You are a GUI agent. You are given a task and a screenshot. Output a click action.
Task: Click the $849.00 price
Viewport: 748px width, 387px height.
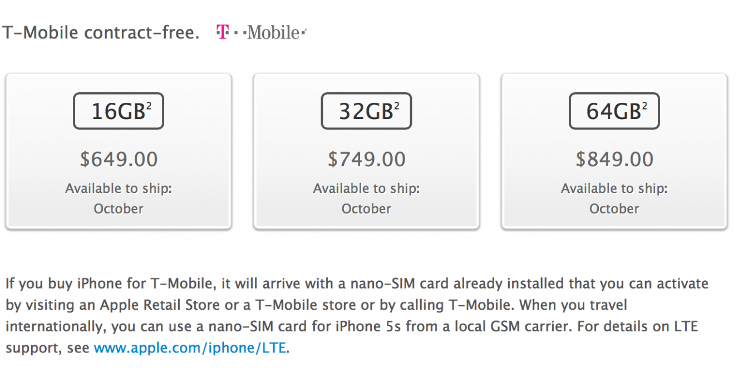614,160
